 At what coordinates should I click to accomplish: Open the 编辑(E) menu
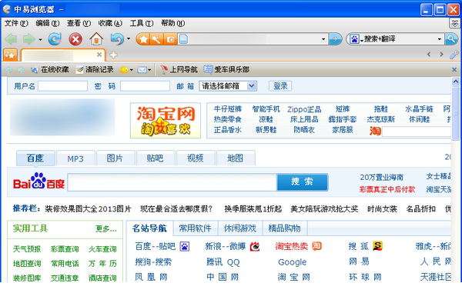(48, 23)
